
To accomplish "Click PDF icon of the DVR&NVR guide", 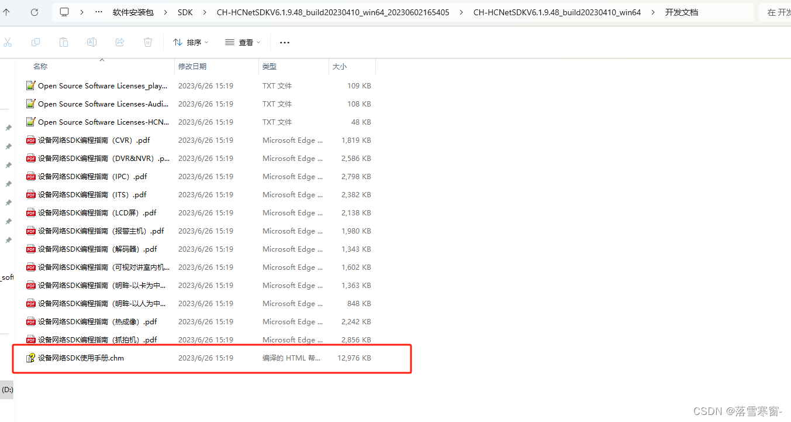I will coord(31,158).
